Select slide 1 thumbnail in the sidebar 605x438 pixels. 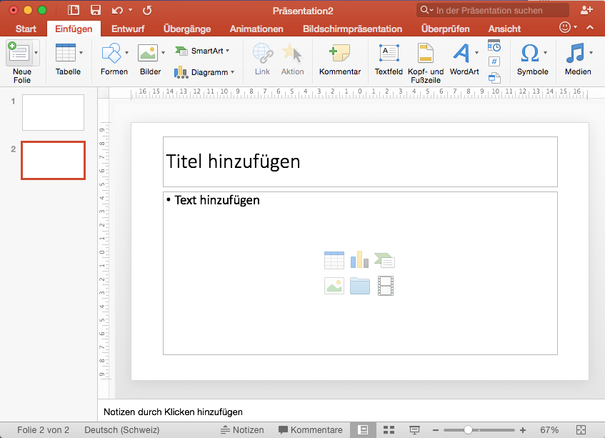[x=53, y=112]
